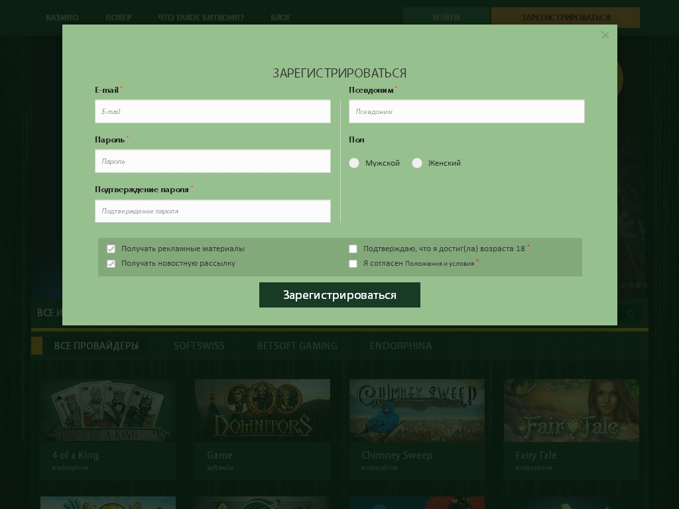This screenshot has height=509, width=679.
Task: Uncheck Получать новостную рассылку checkbox
Action: (x=111, y=264)
